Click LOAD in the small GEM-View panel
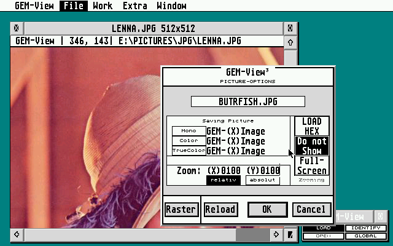393x246 pixels. 324,228
